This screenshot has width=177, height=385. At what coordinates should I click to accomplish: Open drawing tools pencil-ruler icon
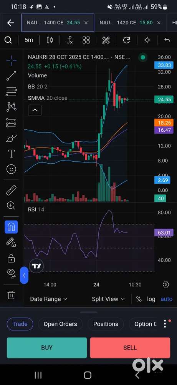[x=106, y=40]
